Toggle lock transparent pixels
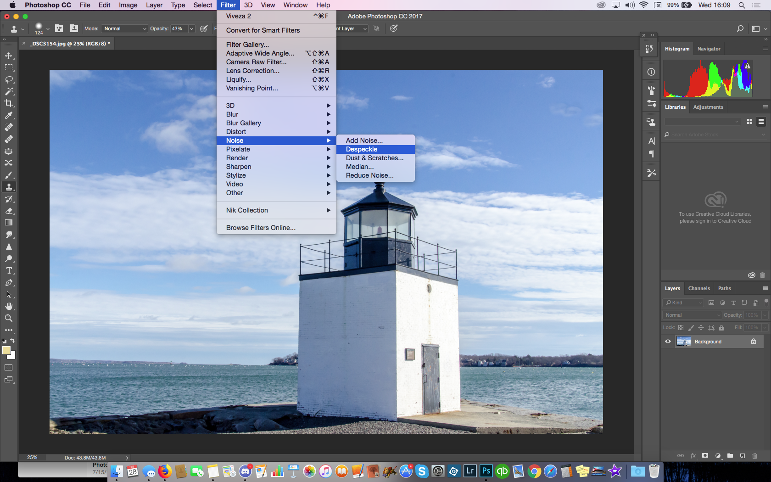Image resolution: width=771 pixels, height=482 pixels. pyautogui.click(x=681, y=328)
